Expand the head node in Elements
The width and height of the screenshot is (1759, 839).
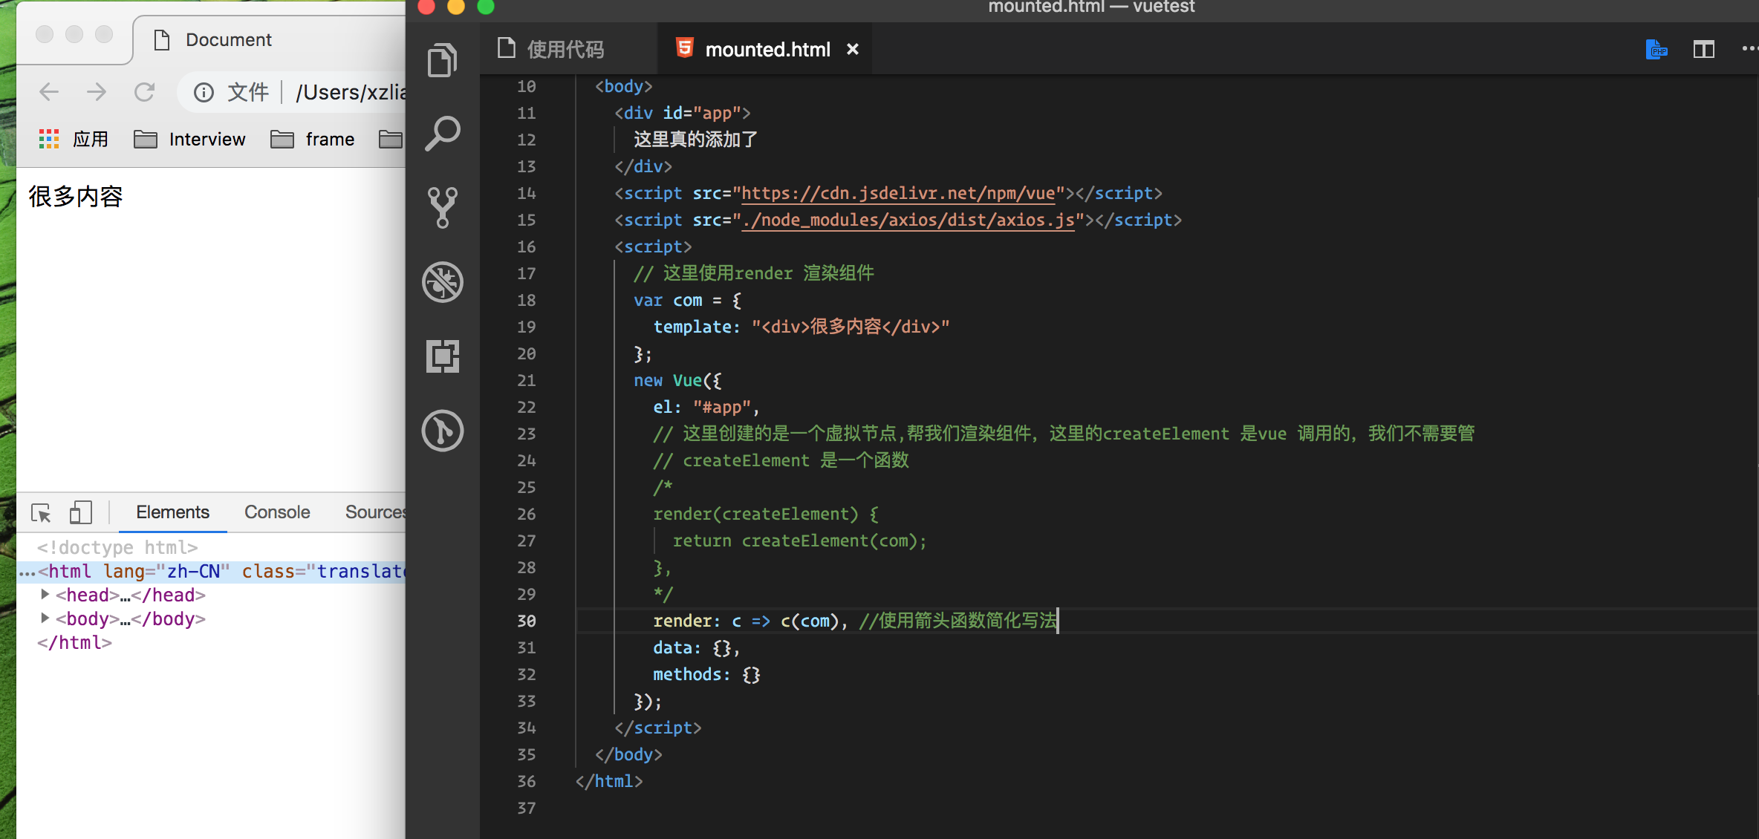[45, 595]
